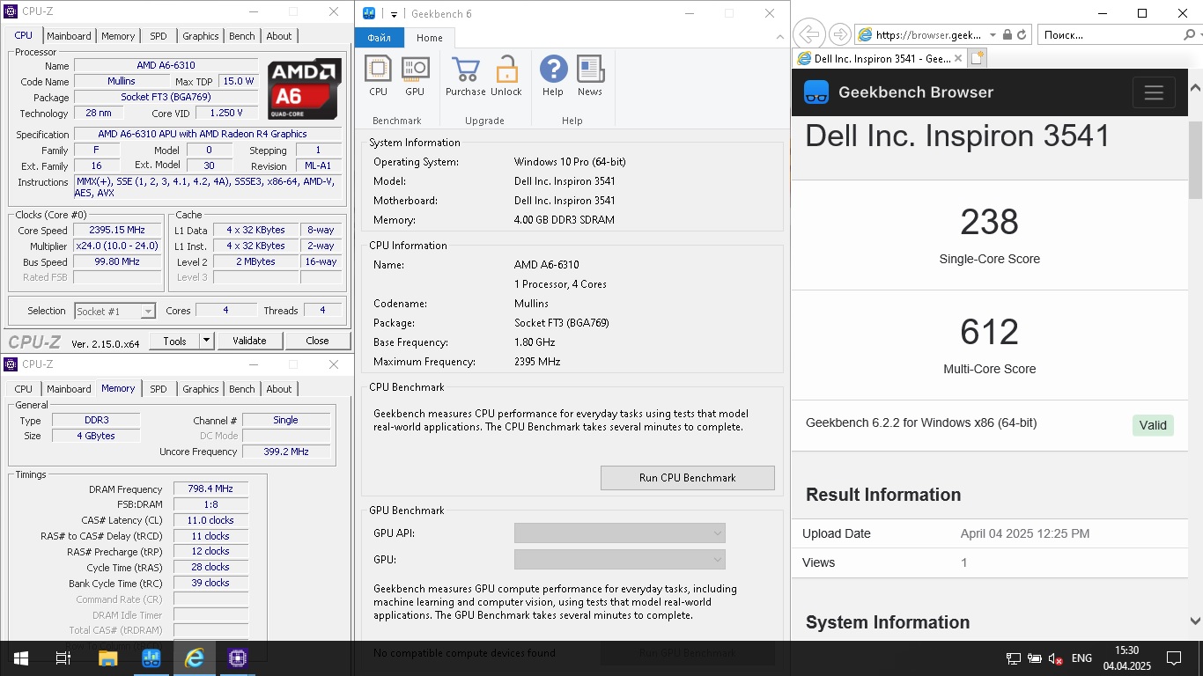Click the AMD A6-6310 Name field in CPU-Z
The height and width of the screenshot is (676, 1203).
[166, 66]
